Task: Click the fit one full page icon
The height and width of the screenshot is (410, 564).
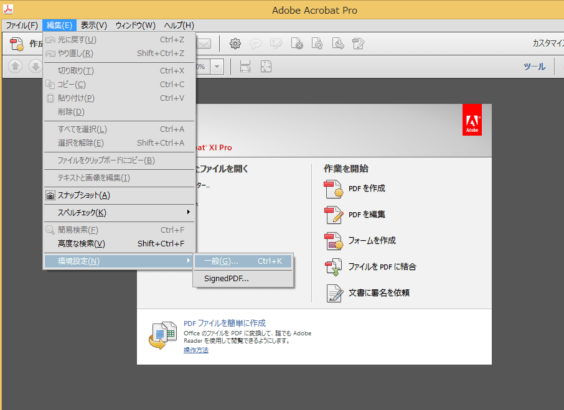Action: 266,67
